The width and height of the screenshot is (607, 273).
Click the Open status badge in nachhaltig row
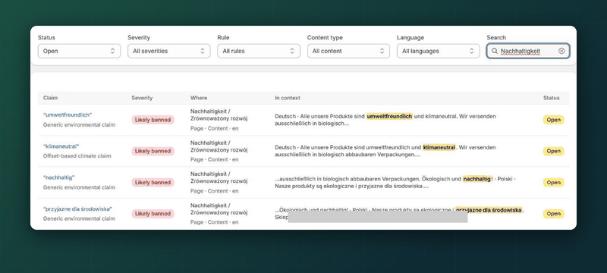tap(554, 183)
